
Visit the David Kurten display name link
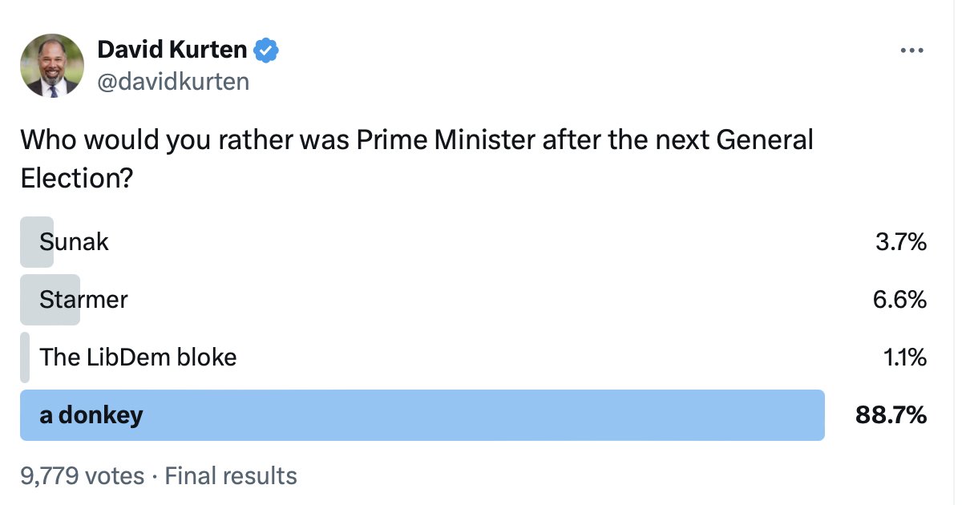pos(172,50)
